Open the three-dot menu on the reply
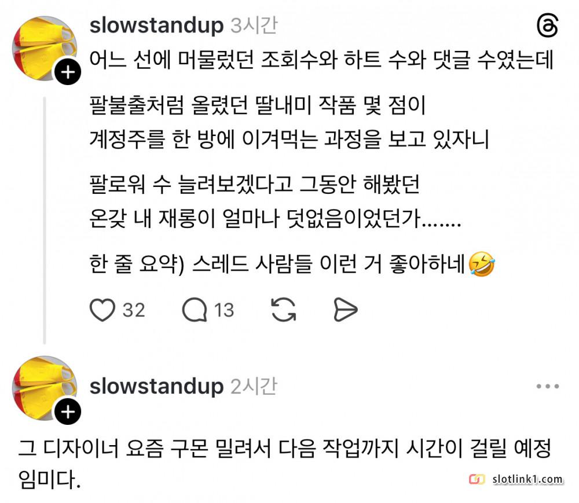Viewport: 579px width, 503px height. (548, 386)
